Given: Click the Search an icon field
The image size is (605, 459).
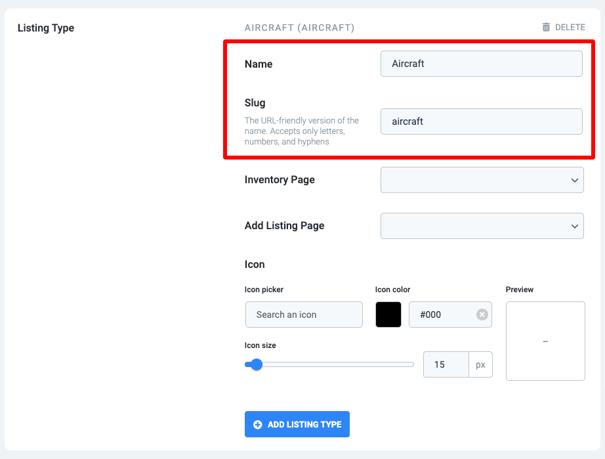Looking at the screenshot, I should coord(304,315).
